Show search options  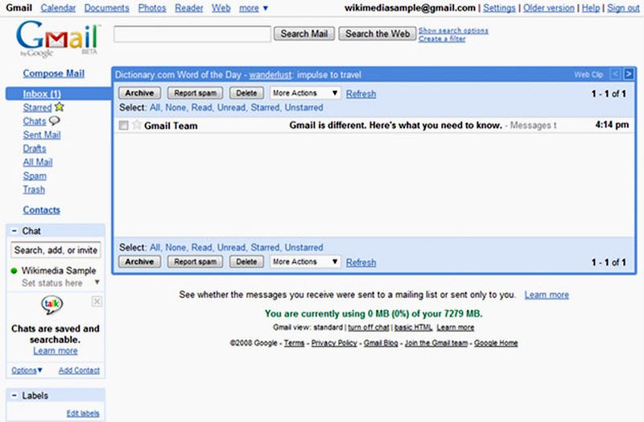pos(453,31)
